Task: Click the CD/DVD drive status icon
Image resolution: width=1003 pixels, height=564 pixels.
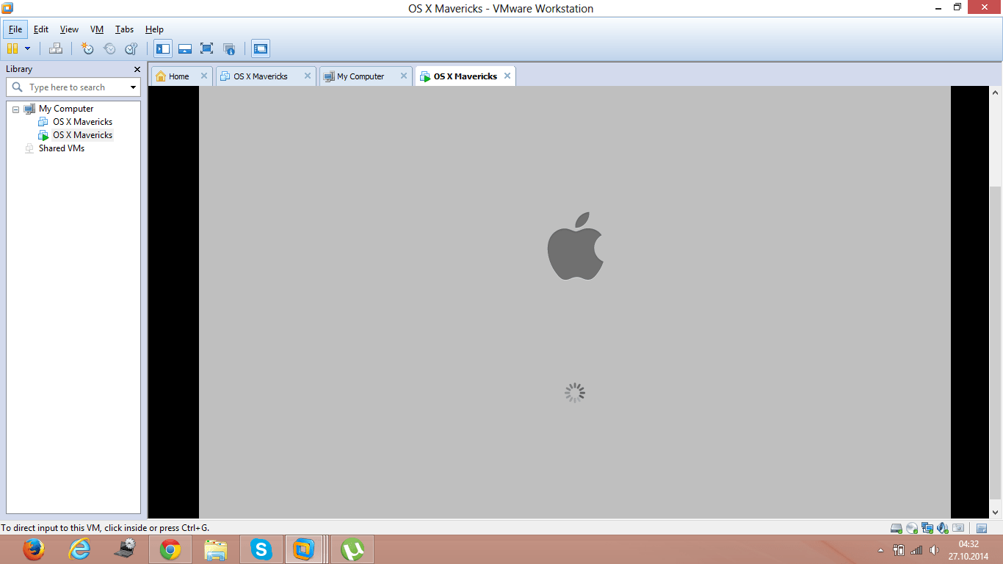Action: coord(911,528)
